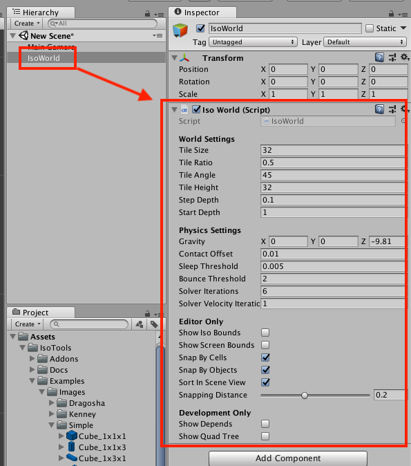Switch to the Inspector tab
The height and width of the screenshot is (466, 411).
click(x=202, y=12)
